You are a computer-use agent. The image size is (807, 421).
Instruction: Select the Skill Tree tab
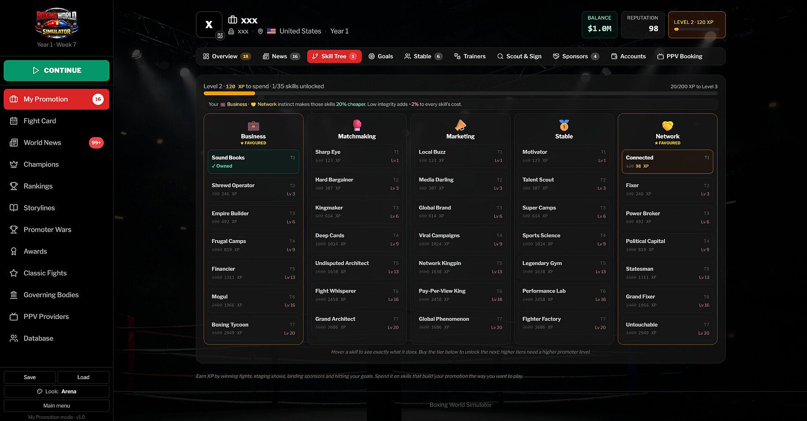pyautogui.click(x=335, y=56)
